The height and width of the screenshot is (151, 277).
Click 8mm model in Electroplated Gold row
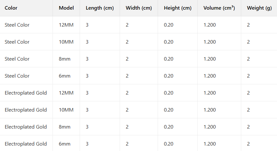click(64, 127)
